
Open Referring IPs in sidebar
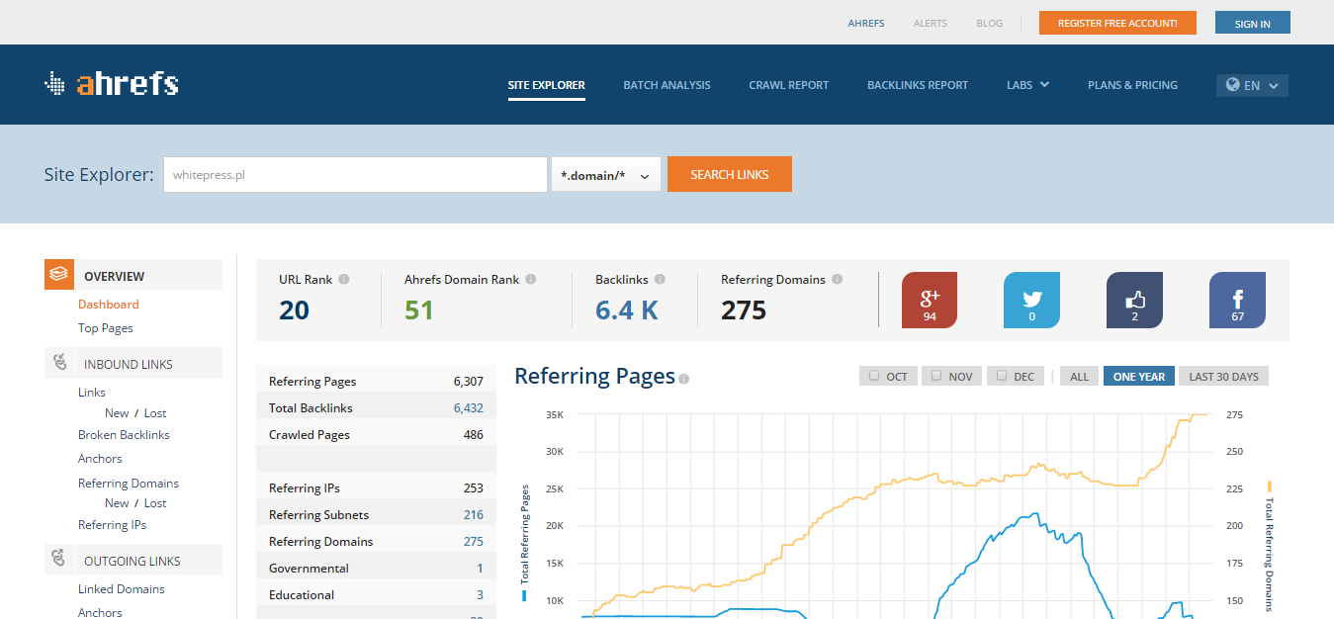point(112,524)
